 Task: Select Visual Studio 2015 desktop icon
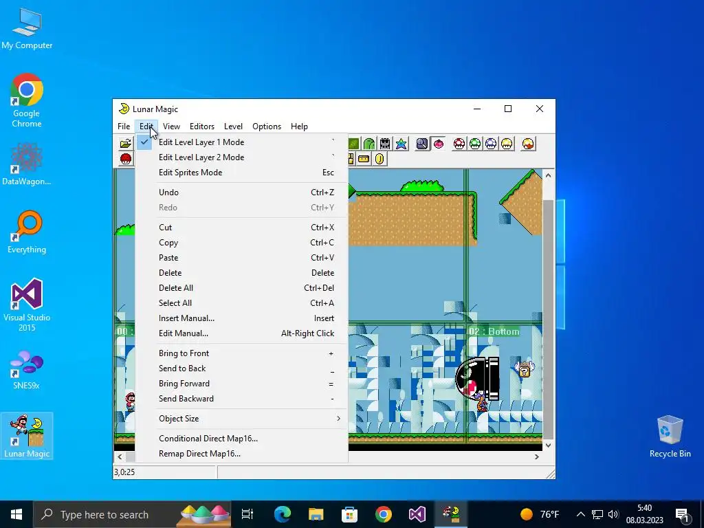[x=27, y=305]
